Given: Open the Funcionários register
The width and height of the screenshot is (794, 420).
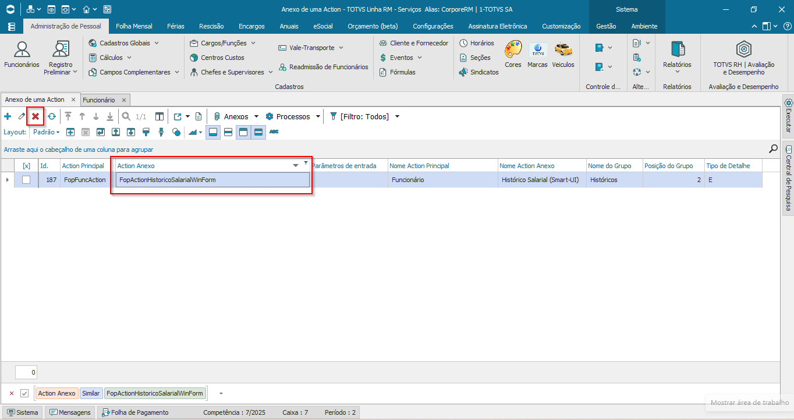Looking at the screenshot, I should click(22, 55).
